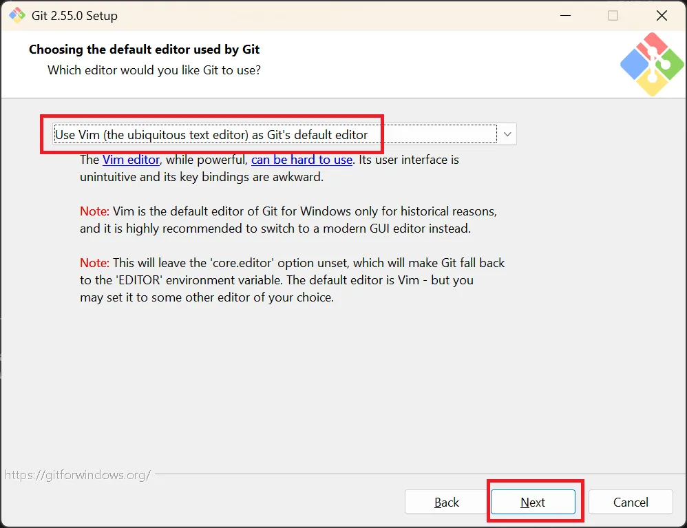This screenshot has width=687, height=528.
Task: Open the Vim editor link
Action: click(131, 160)
